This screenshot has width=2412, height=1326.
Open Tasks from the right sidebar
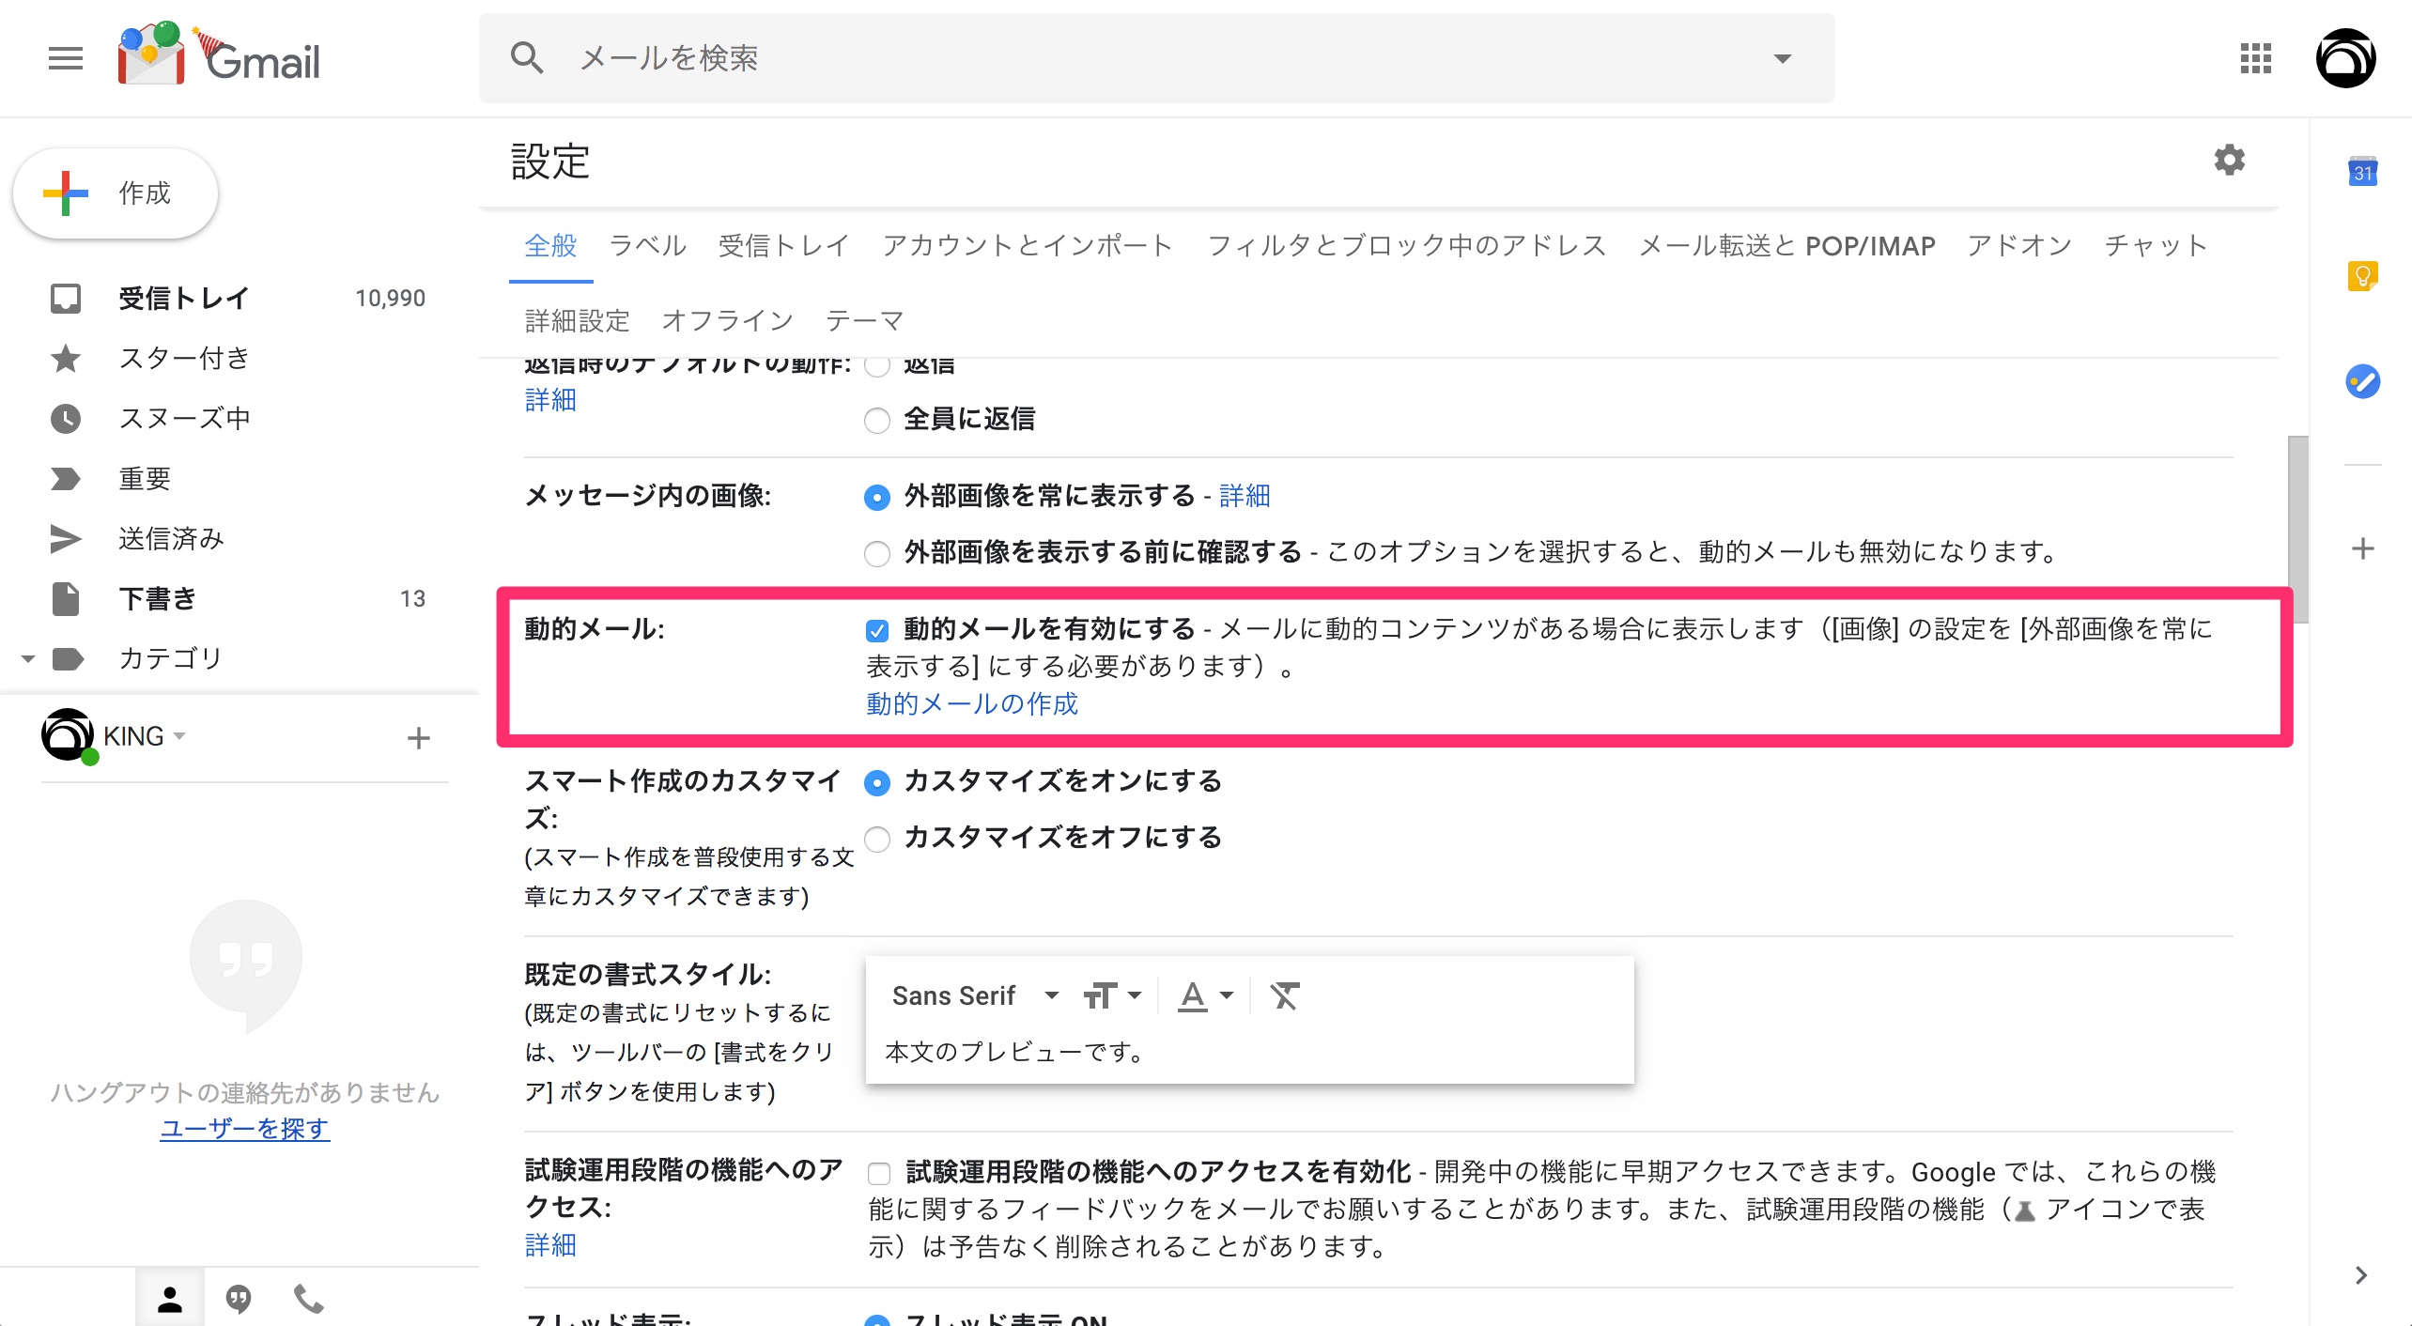coord(2364,381)
